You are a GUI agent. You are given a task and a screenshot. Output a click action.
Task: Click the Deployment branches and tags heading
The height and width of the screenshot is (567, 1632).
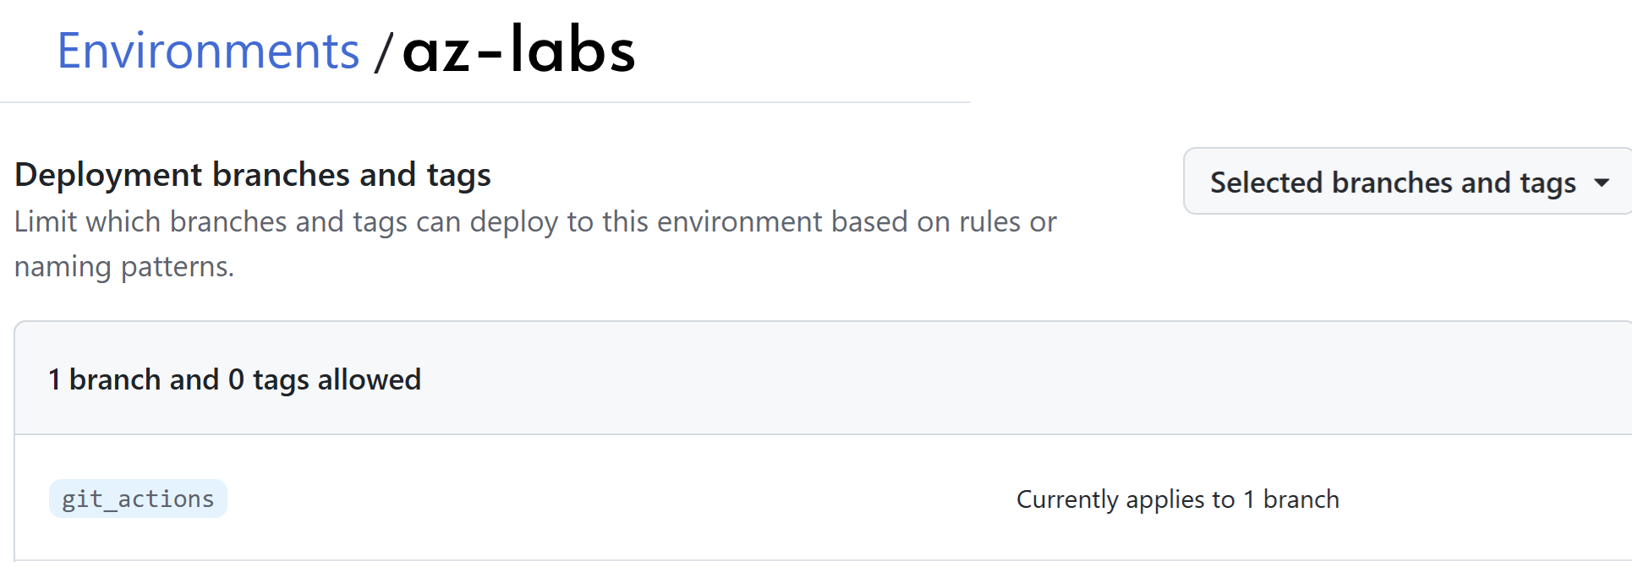[x=253, y=175]
